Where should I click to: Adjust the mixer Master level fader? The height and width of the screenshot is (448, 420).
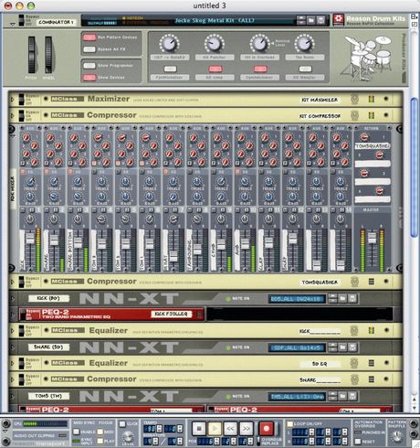click(x=372, y=238)
